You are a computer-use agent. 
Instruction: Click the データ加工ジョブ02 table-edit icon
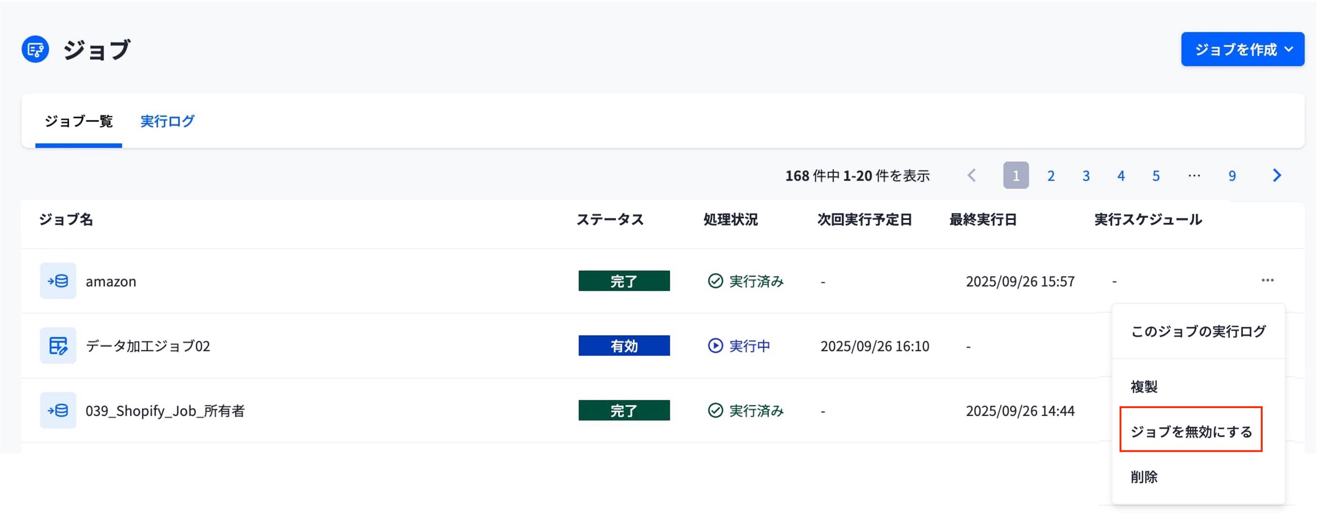click(58, 346)
